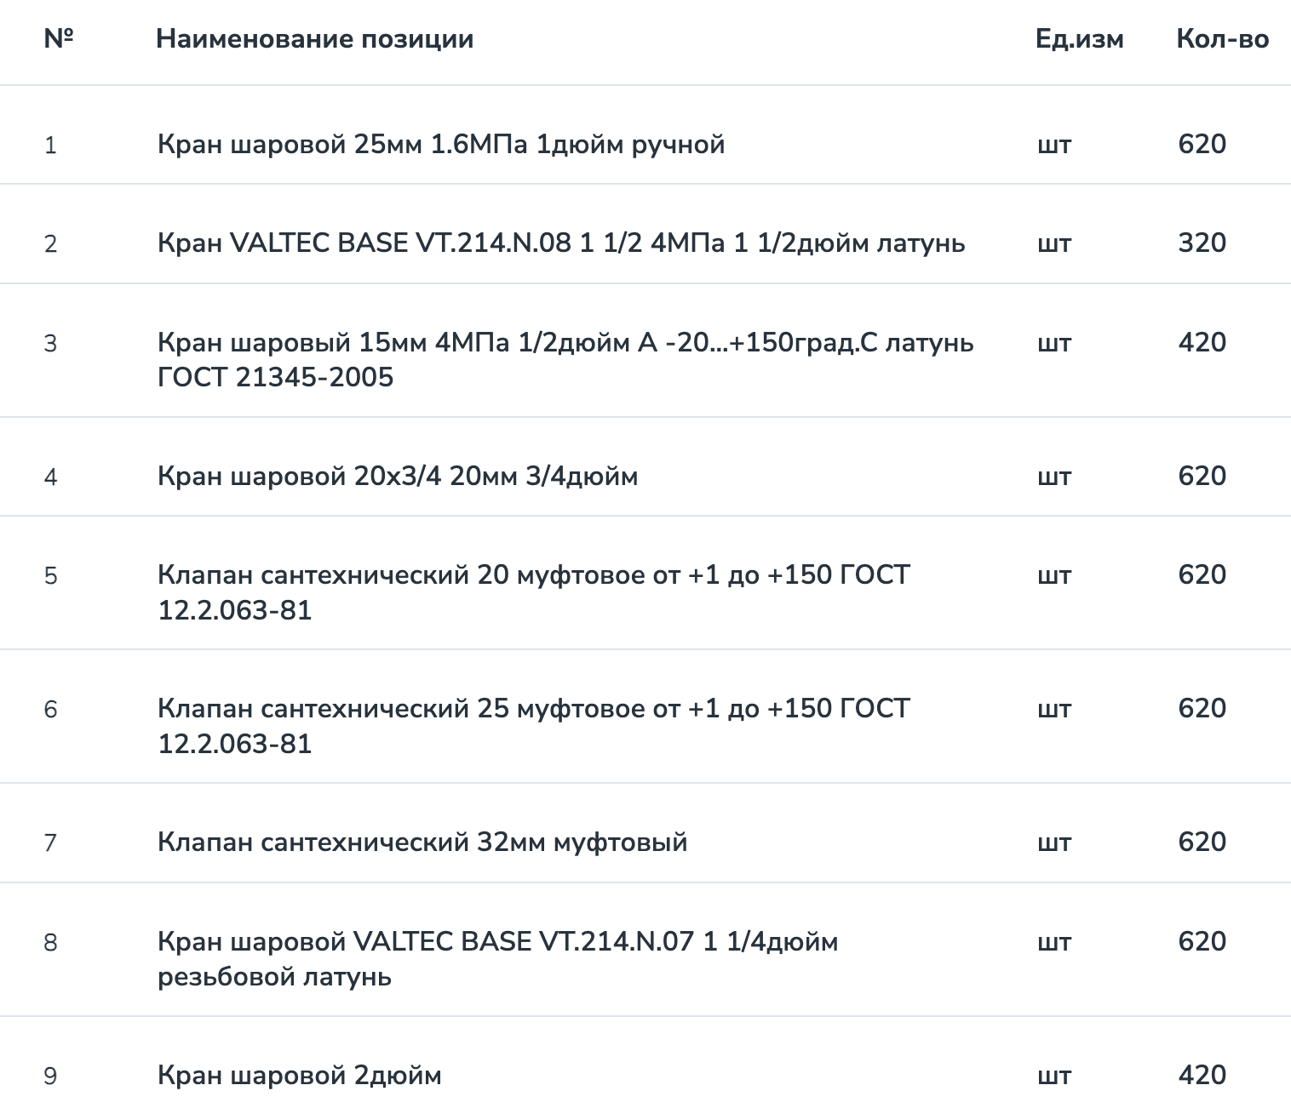
Task: Click "Клапан сантехнический 32мм муфтовый" item
Action: pyautogui.click(x=422, y=842)
